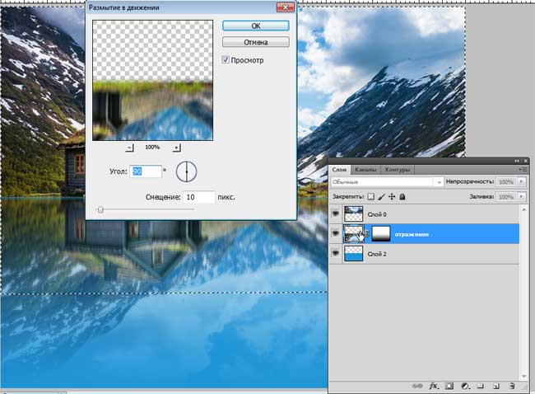535x394 pixels.
Task: Click the Заливка fill value field
Action: pos(505,197)
